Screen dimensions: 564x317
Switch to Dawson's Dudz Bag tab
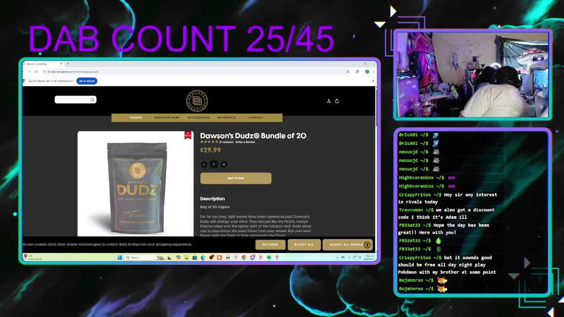tap(43, 64)
